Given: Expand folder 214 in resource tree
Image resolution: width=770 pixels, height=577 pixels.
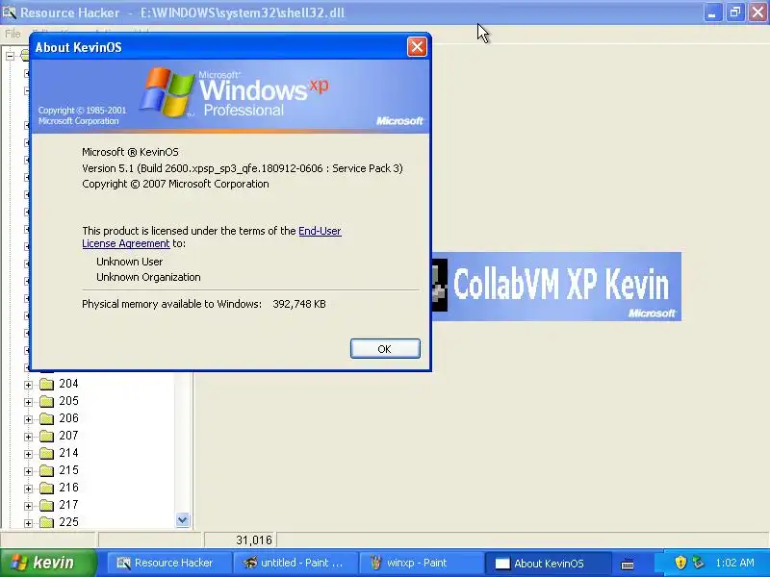Looking at the screenshot, I should coord(29,454).
